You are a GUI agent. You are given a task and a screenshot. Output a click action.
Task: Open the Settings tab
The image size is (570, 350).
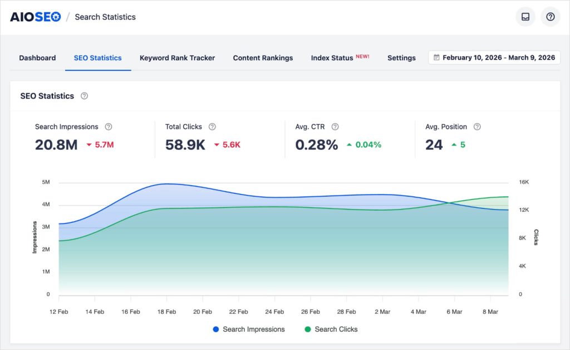pyautogui.click(x=401, y=58)
